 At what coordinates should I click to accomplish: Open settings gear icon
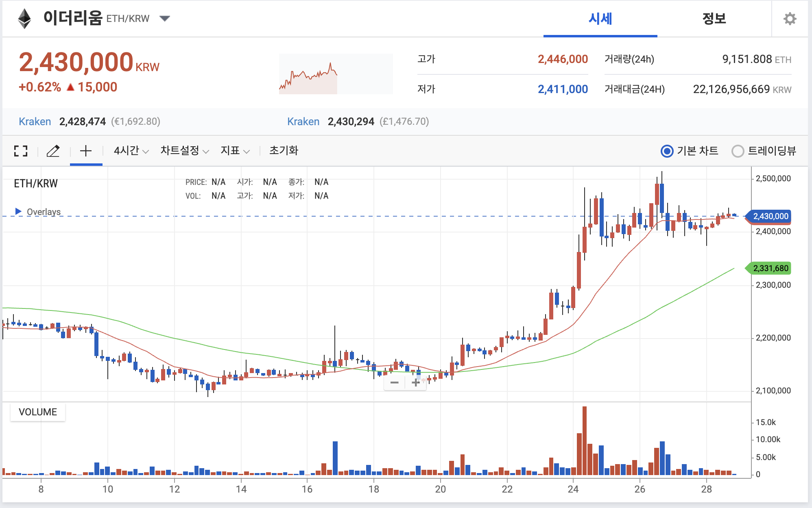coord(790,19)
